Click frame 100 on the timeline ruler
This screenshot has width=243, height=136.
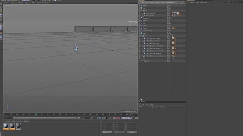(66, 114)
